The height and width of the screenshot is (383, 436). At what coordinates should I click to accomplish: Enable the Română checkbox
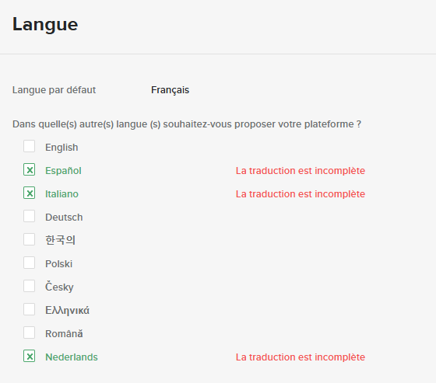click(x=30, y=333)
